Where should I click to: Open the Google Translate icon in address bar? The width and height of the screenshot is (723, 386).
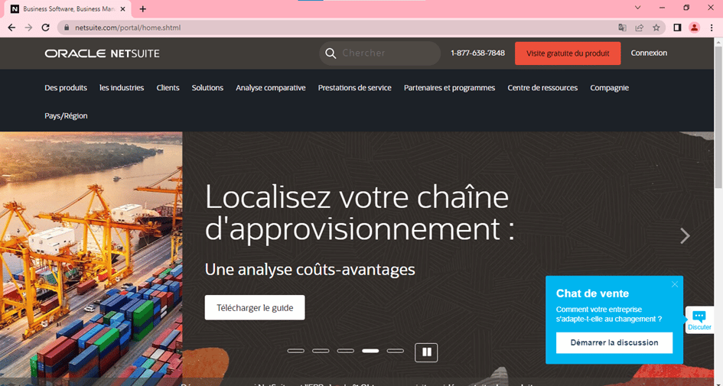point(623,28)
